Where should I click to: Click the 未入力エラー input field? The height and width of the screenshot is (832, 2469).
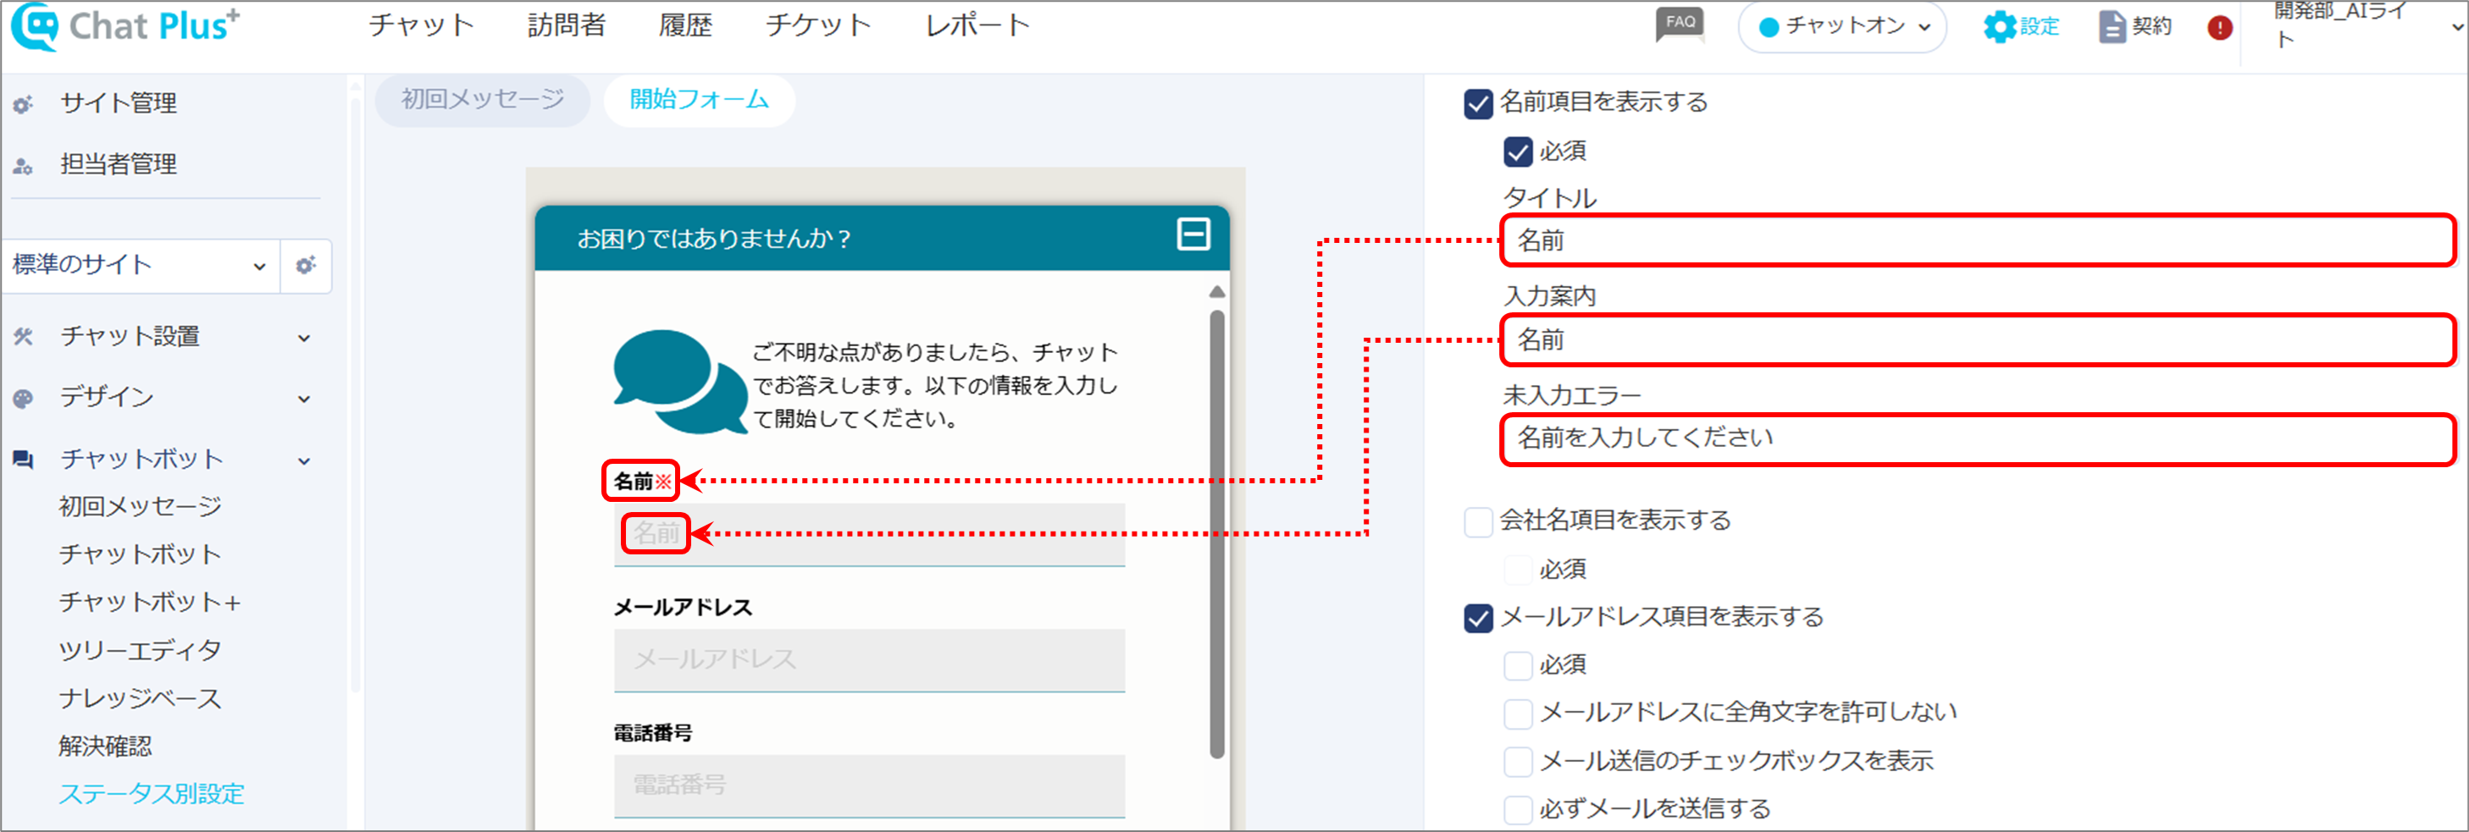[x=1979, y=438]
